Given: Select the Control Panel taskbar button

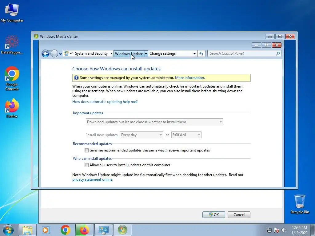Looking at the screenshot, I should [x=103, y=230].
